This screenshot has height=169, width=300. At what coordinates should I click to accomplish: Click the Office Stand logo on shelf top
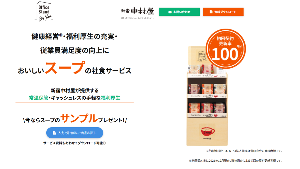click(202, 56)
